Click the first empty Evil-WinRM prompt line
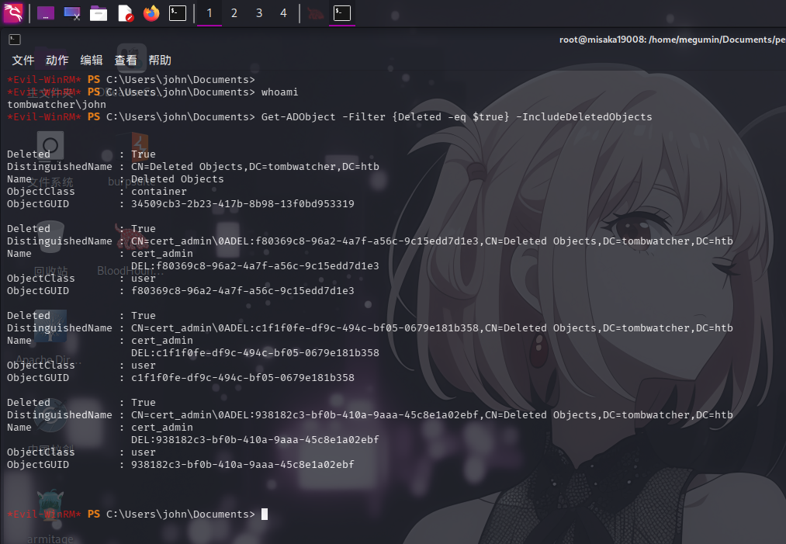786x544 pixels. tap(131, 80)
